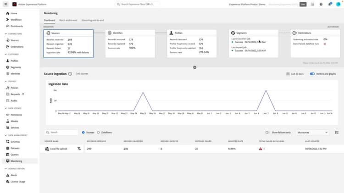Open the Last 30 days date picker
The width and height of the screenshot is (344, 193).
click(x=295, y=74)
